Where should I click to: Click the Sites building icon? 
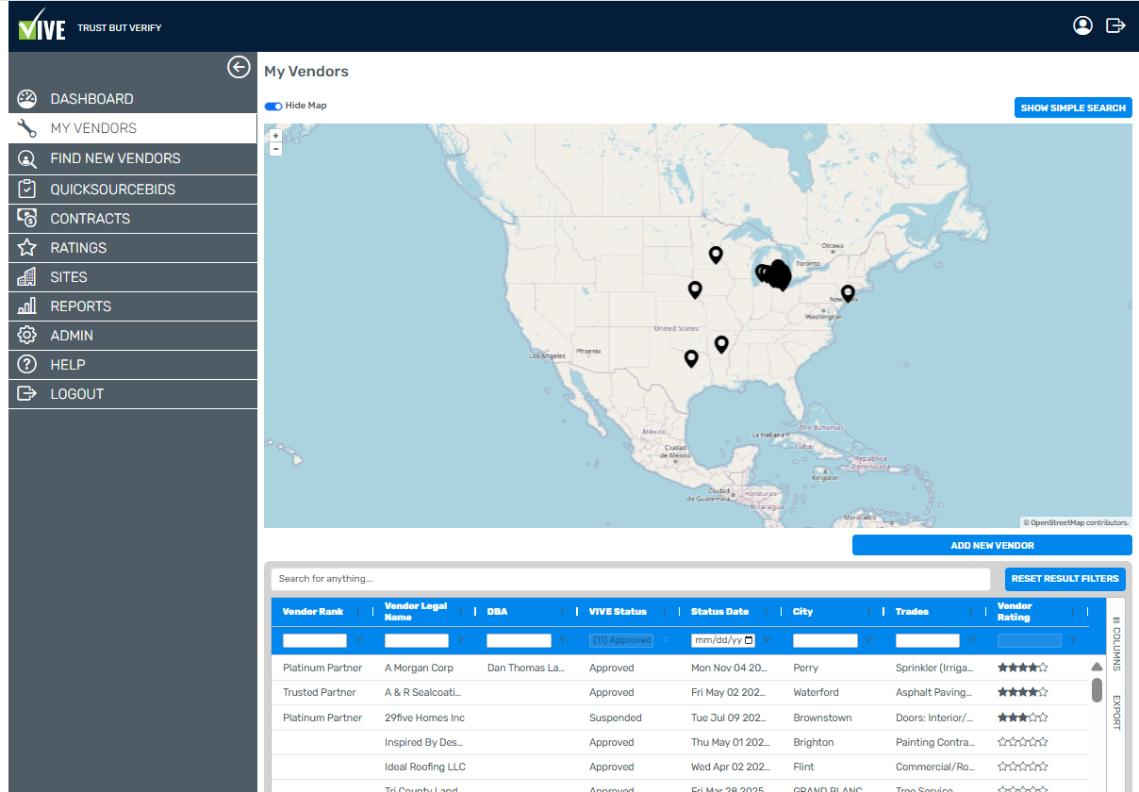[26, 276]
